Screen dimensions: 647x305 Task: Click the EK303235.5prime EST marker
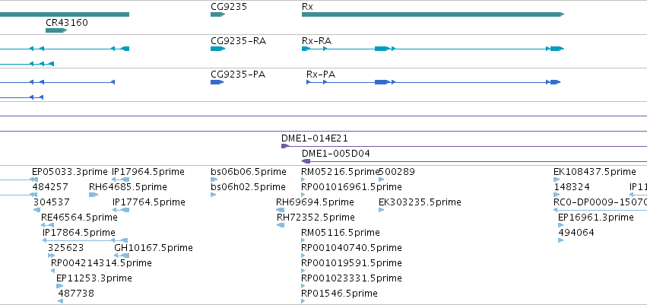[x=381, y=210]
